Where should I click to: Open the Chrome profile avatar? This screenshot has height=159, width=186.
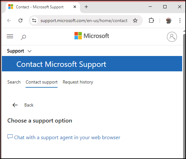(168, 20)
